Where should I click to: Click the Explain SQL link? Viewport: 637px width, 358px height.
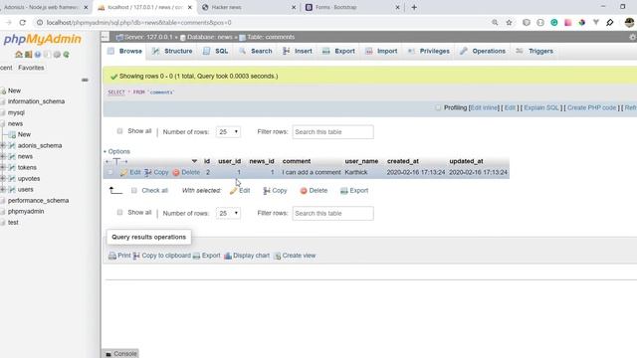541,107
